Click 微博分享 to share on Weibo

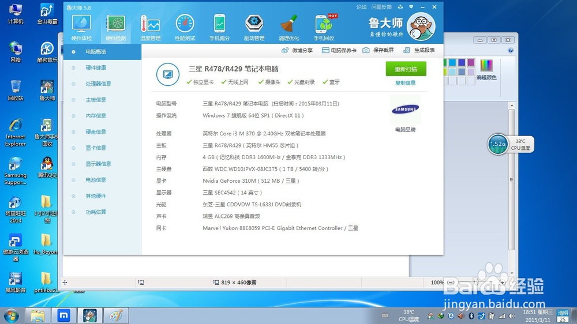[x=297, y=50]
